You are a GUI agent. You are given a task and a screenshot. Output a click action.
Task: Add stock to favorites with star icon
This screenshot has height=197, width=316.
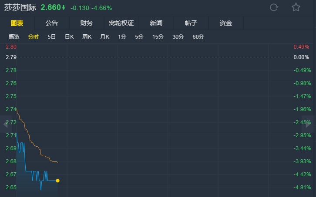[x=296, y=7]
